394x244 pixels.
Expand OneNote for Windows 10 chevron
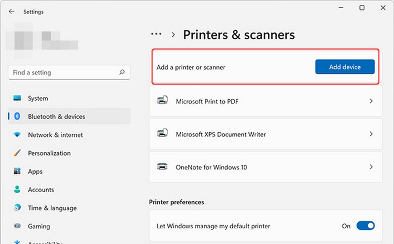[x=371, y=167]
